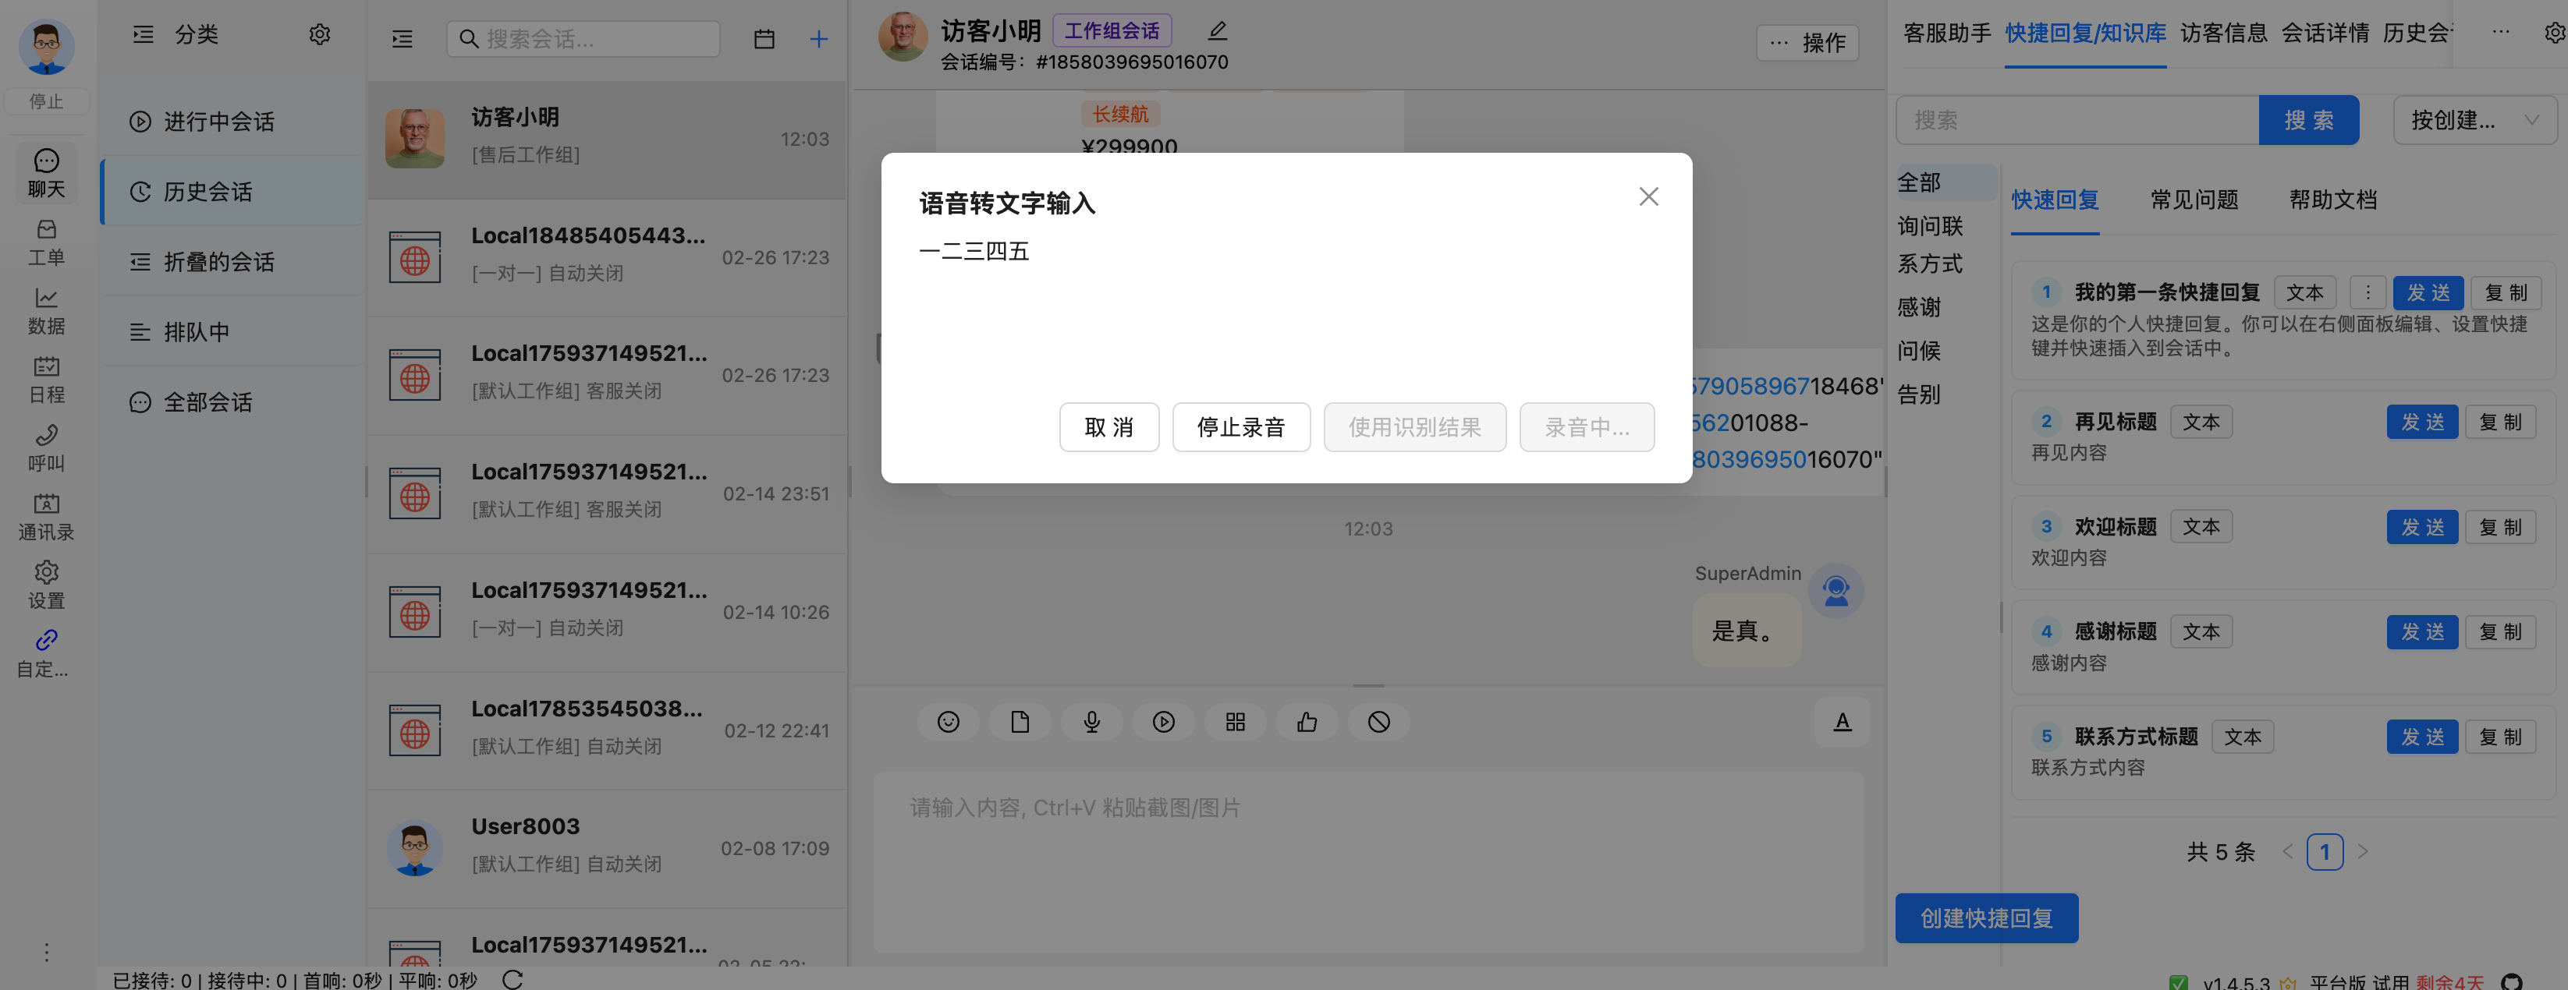Viewport: 2568px width, 990px height.
Task: Toggle the conversation list collapse icon
Action: (403, 39)
